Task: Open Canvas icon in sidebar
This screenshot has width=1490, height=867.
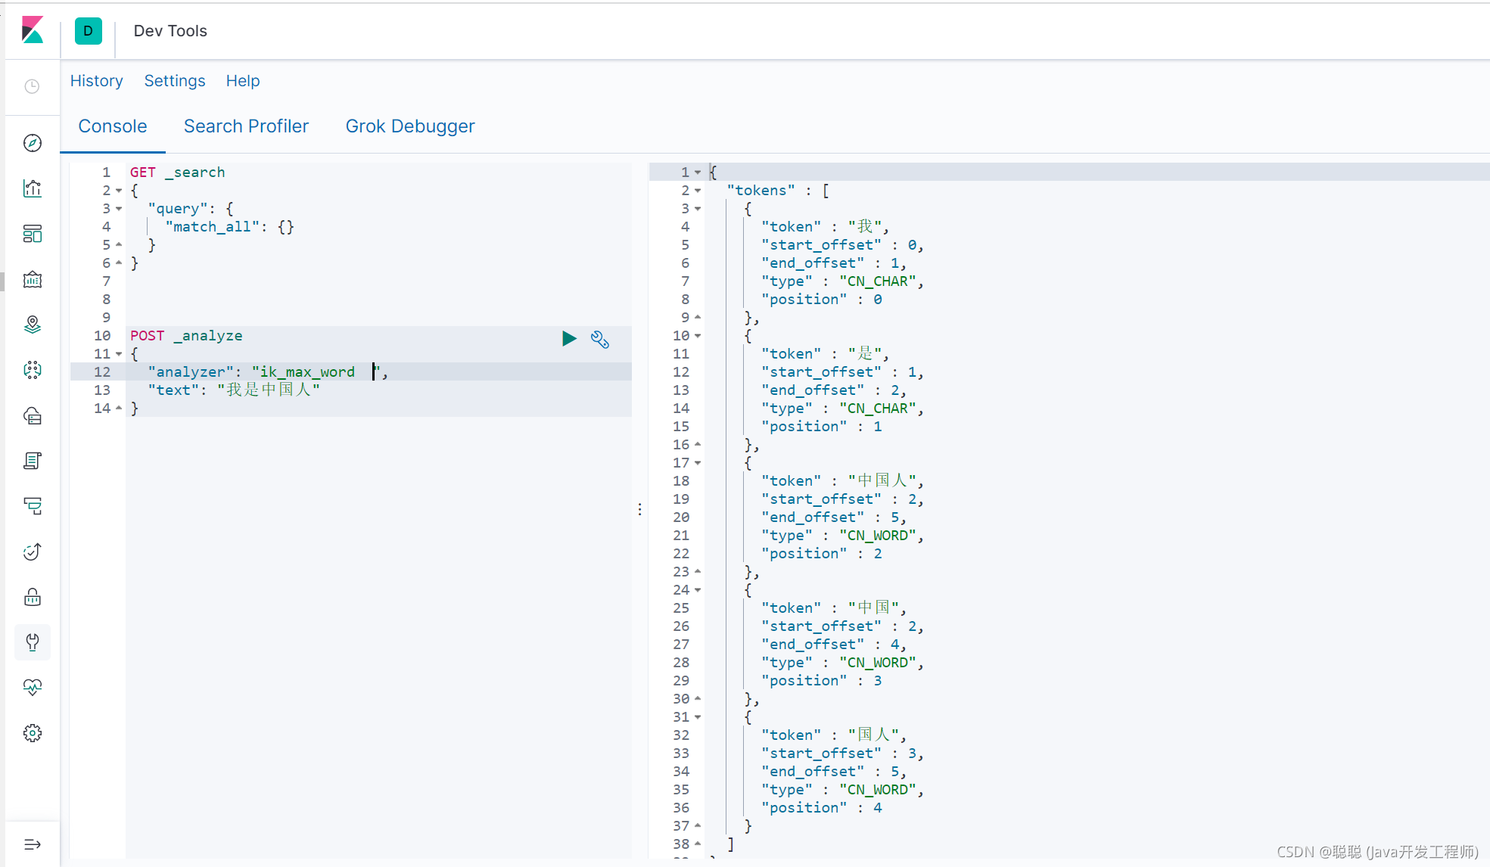Action: pyautogui.click(x=33, y=279)
